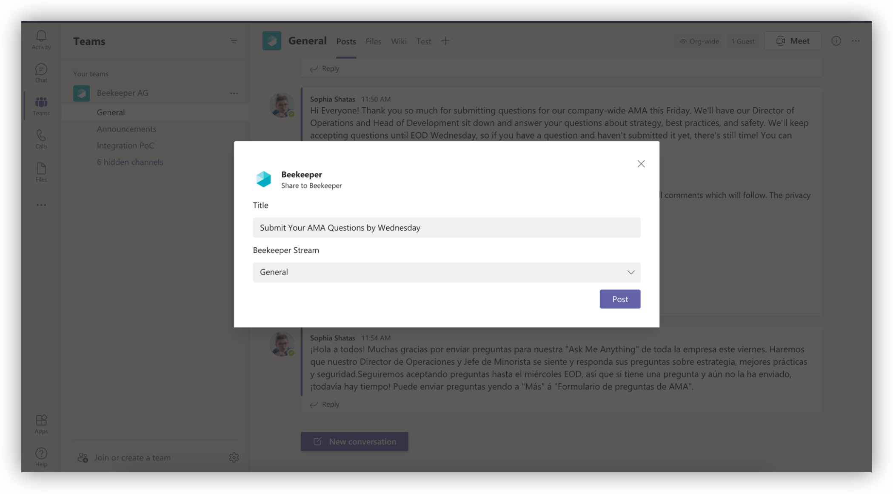Select the Posts tab in General channel
This screenshot has width=893, height=494.
pyautogui.click(x=345, y=41)
